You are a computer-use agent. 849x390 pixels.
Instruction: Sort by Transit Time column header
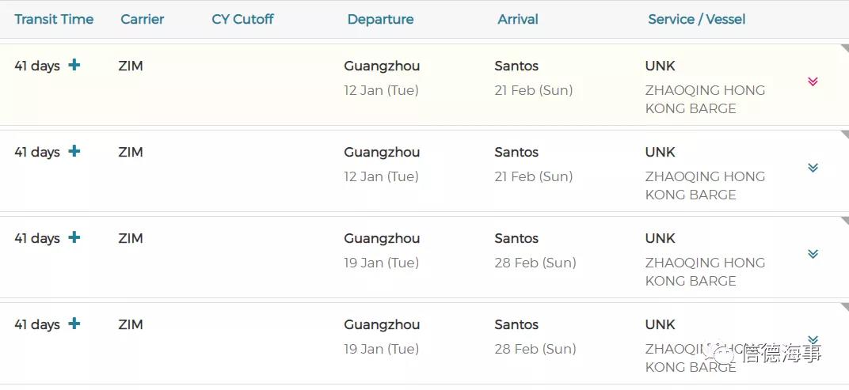point(54,19)
